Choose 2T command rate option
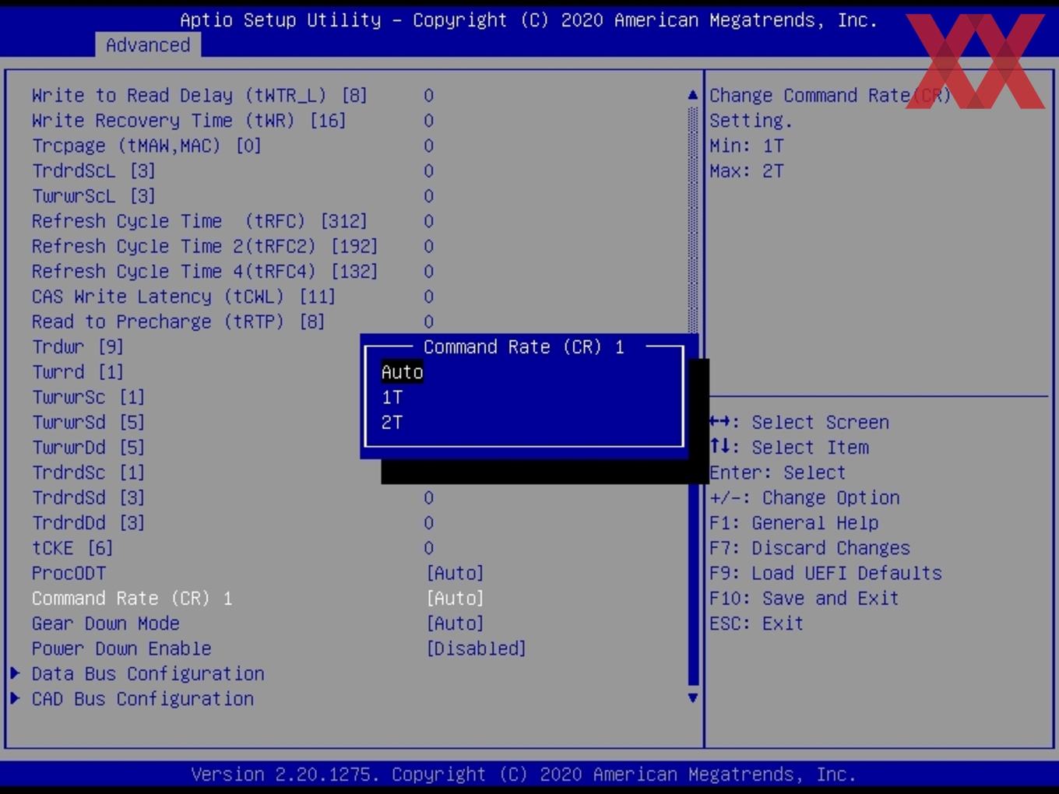Image resolution: width=1059 pixels, height=794 pixels. click(392, 423)
